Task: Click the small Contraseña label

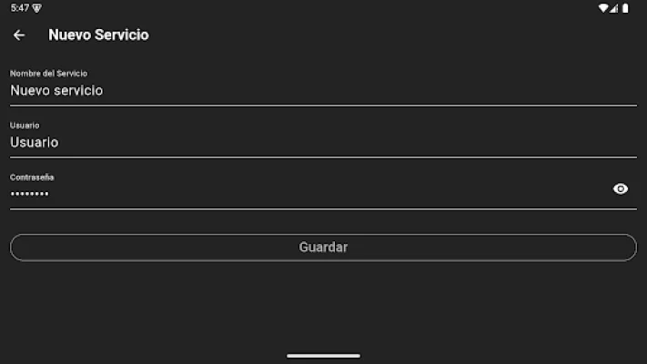Action: tap(32, 177)
